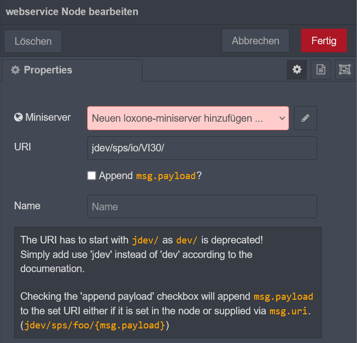Click the gear icon in Properties tab
The height and width of the screenshot is (343, 357).
coord(16,70)
